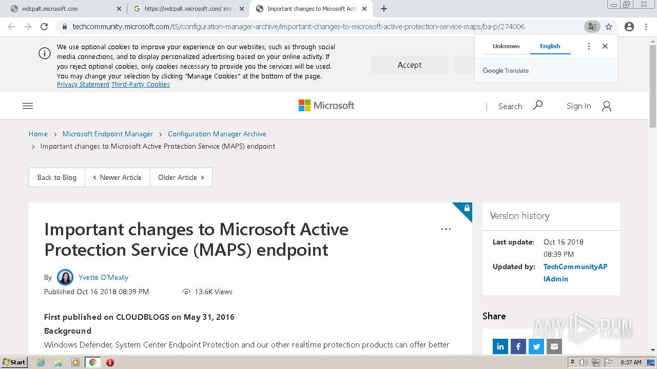Close the Google search results tab
The width and height of the screenshot is (657, 369).
tap(242, 9)
